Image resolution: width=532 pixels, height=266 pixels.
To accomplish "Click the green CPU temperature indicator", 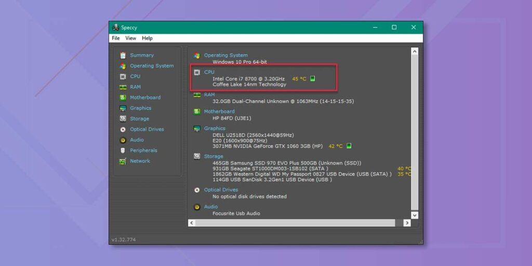I will [312, 79].
